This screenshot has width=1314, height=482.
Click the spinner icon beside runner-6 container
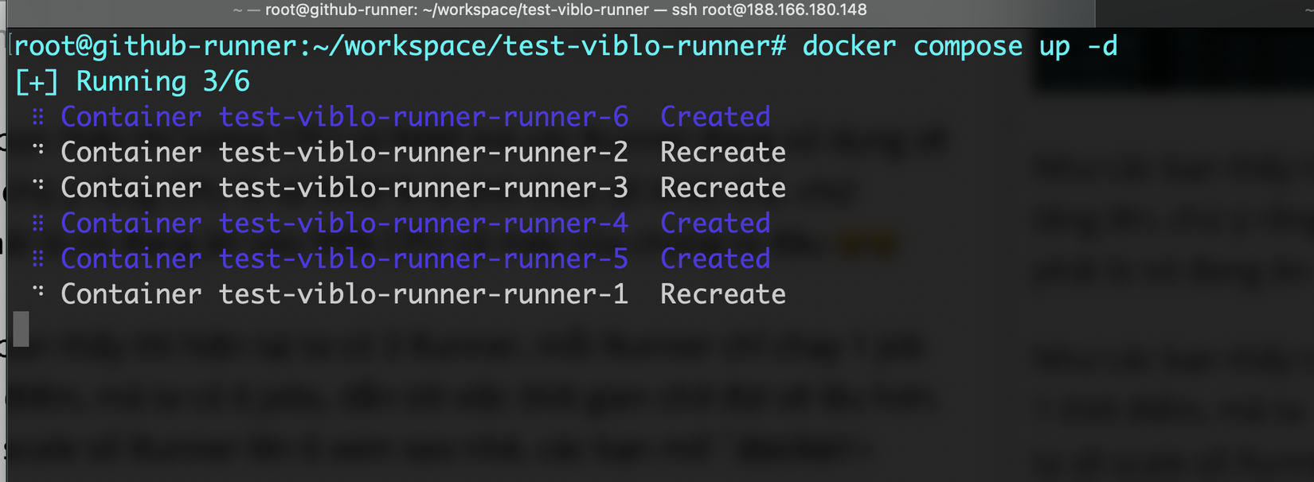[37, 118]
